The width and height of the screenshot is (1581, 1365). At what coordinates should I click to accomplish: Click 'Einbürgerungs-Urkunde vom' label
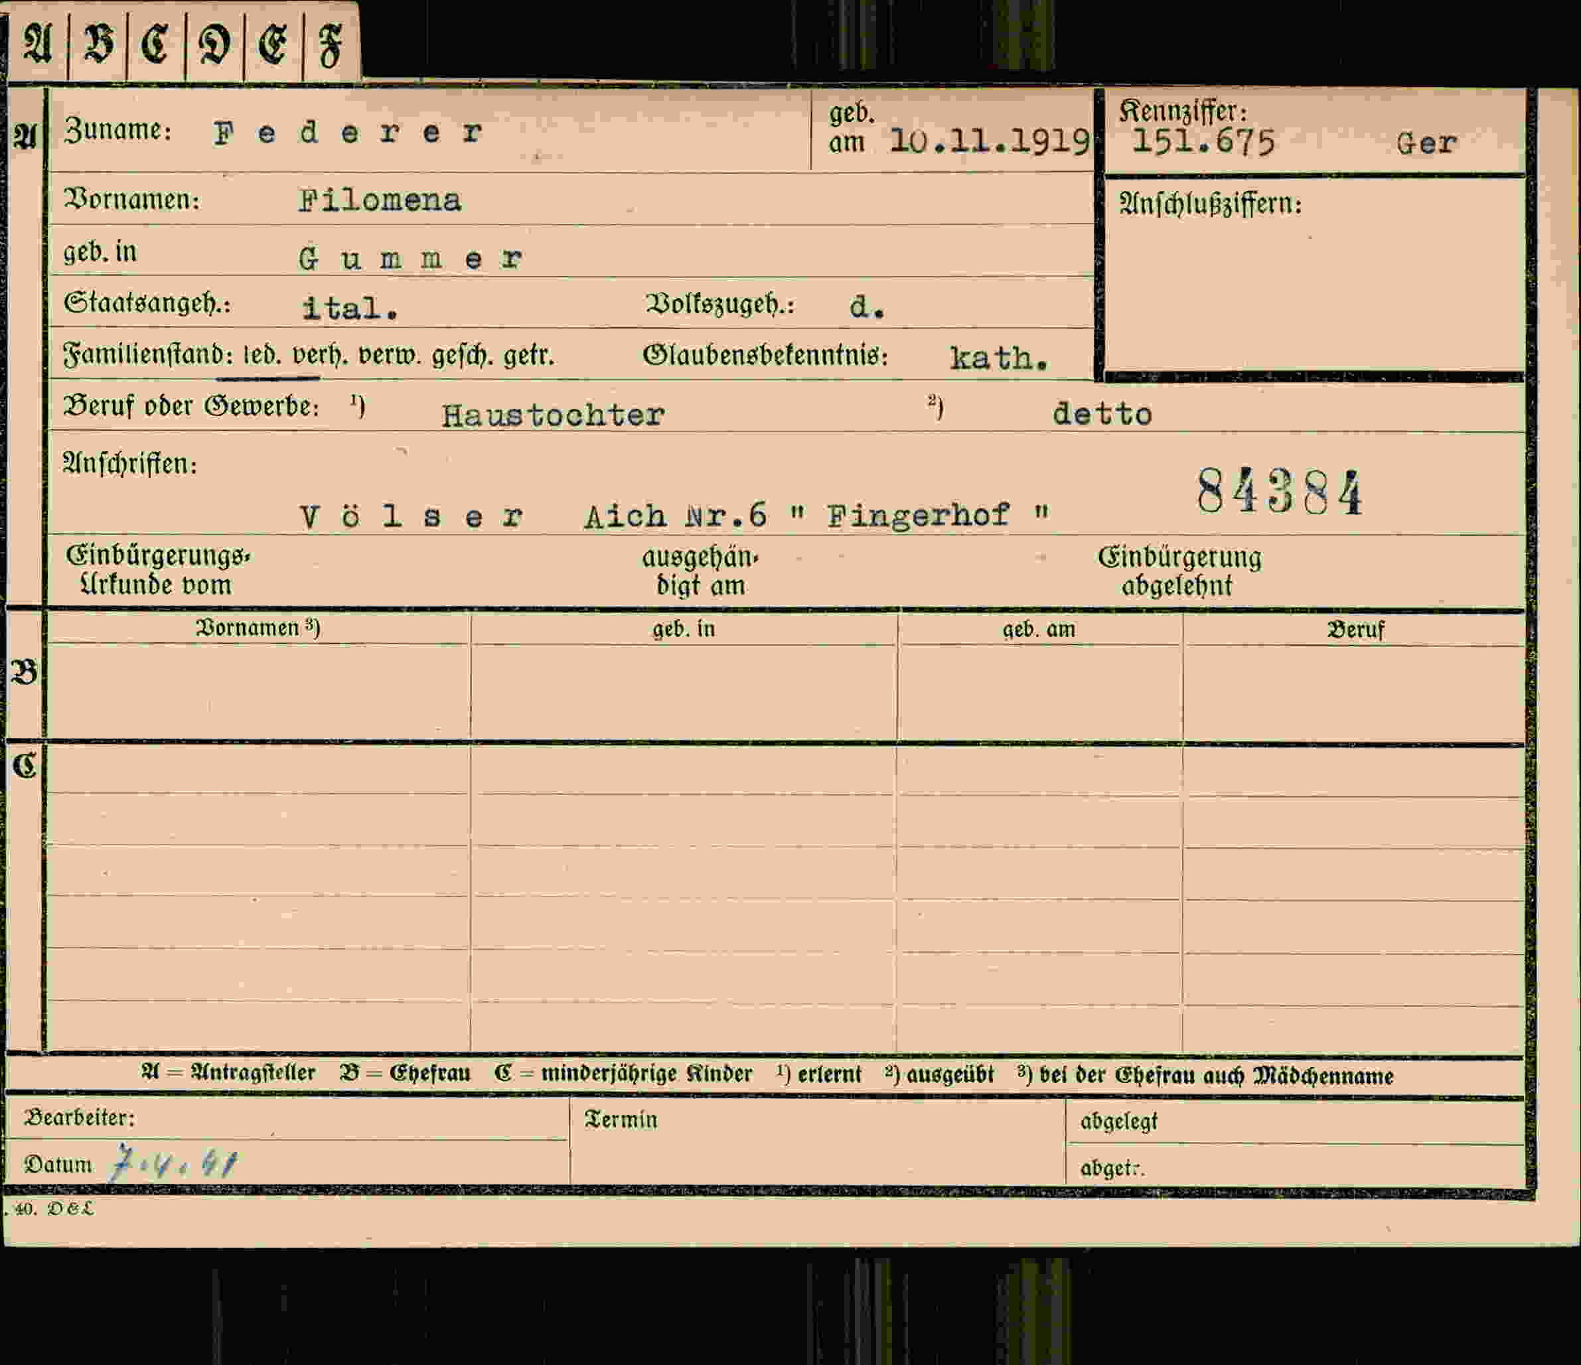[158, 570]
